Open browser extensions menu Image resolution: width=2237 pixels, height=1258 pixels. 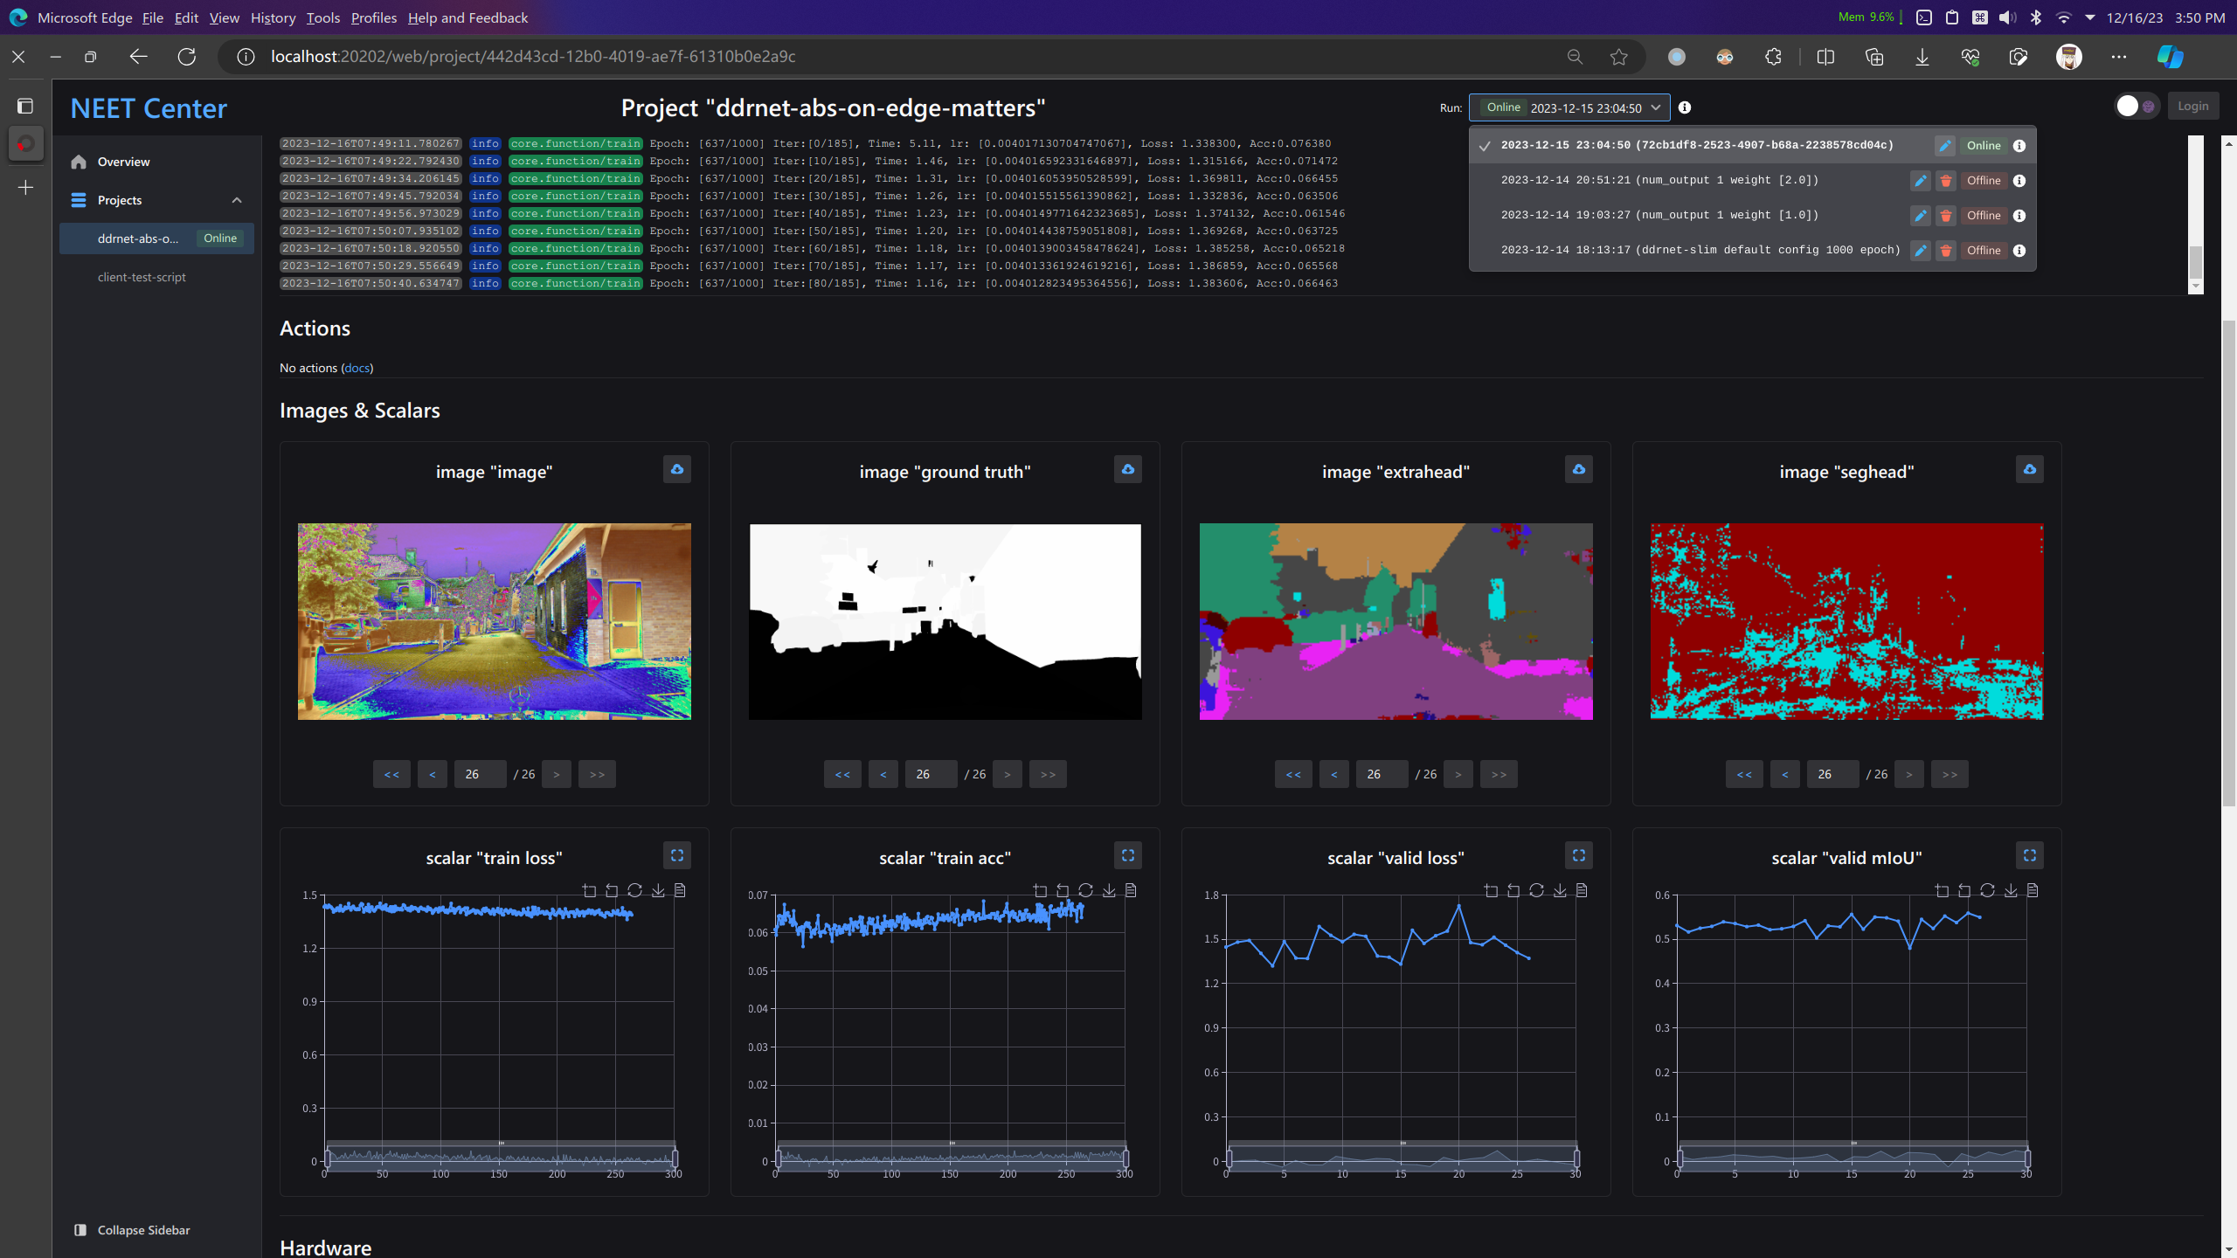pyautogui.click(x=1773, y=57)
